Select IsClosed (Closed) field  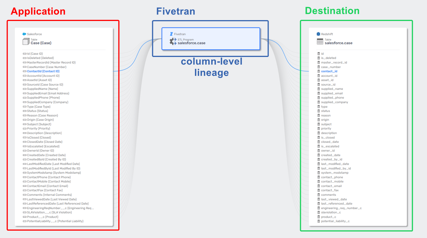coord(39,138)
